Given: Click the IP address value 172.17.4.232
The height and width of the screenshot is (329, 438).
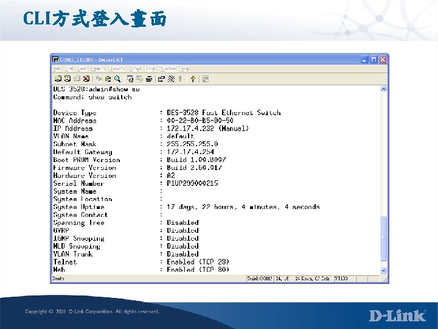Looking at the screenshot, I should click(x=190, y=129).
